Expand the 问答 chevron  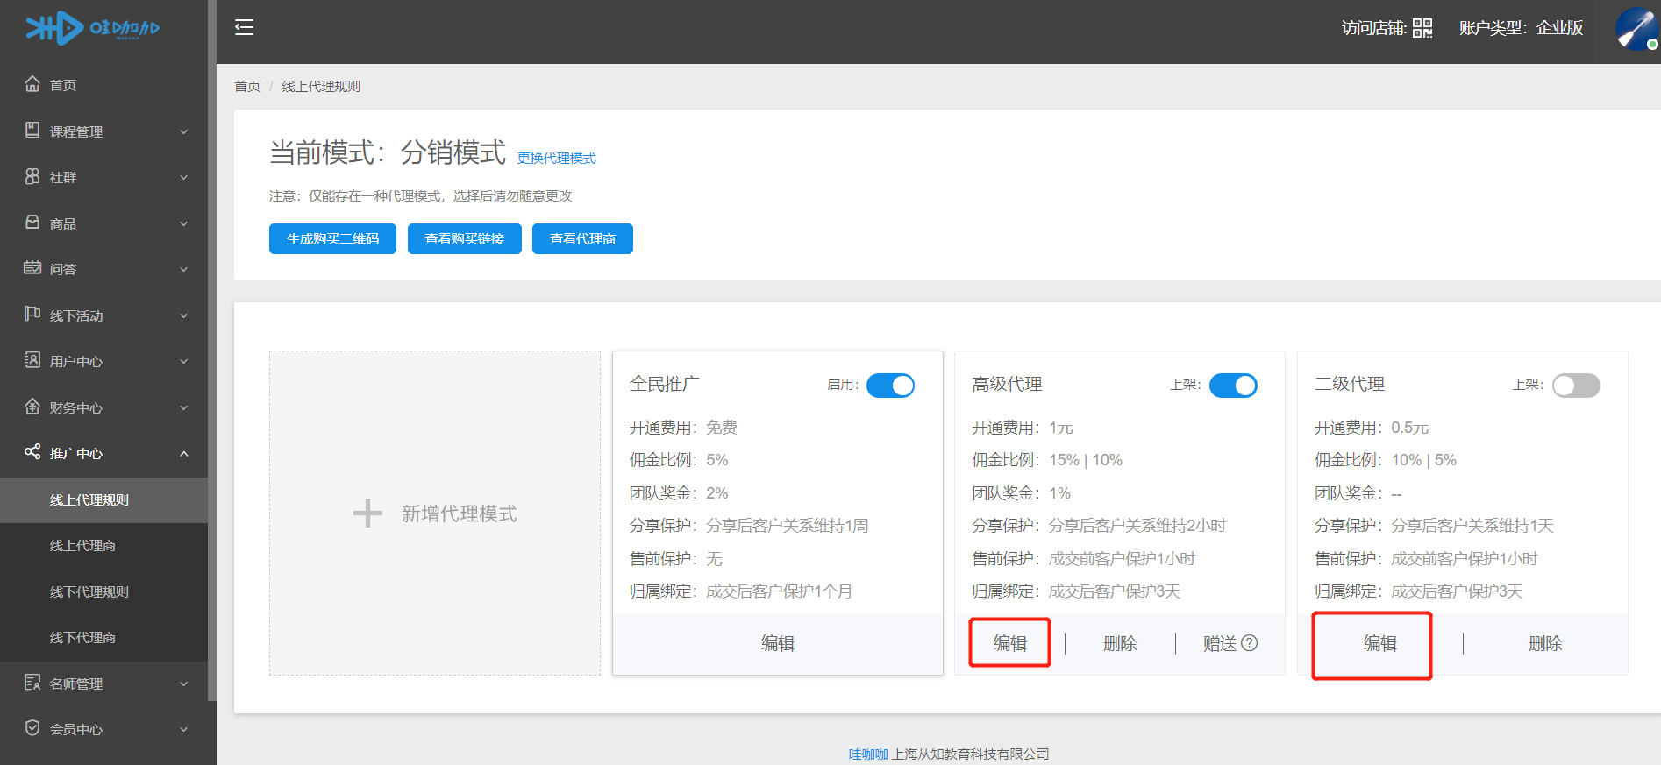[x=184, y=269]
